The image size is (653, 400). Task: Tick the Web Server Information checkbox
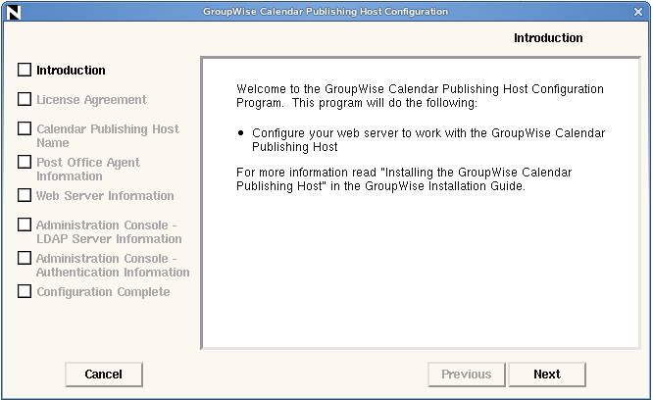tap(25, 195)
